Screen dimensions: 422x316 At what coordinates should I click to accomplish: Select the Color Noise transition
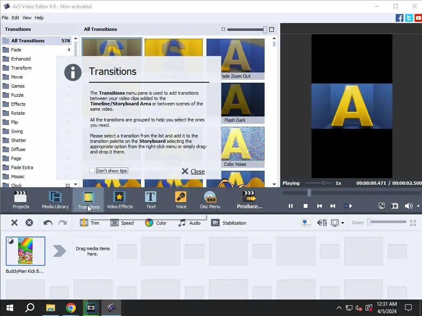pos(243,147)
